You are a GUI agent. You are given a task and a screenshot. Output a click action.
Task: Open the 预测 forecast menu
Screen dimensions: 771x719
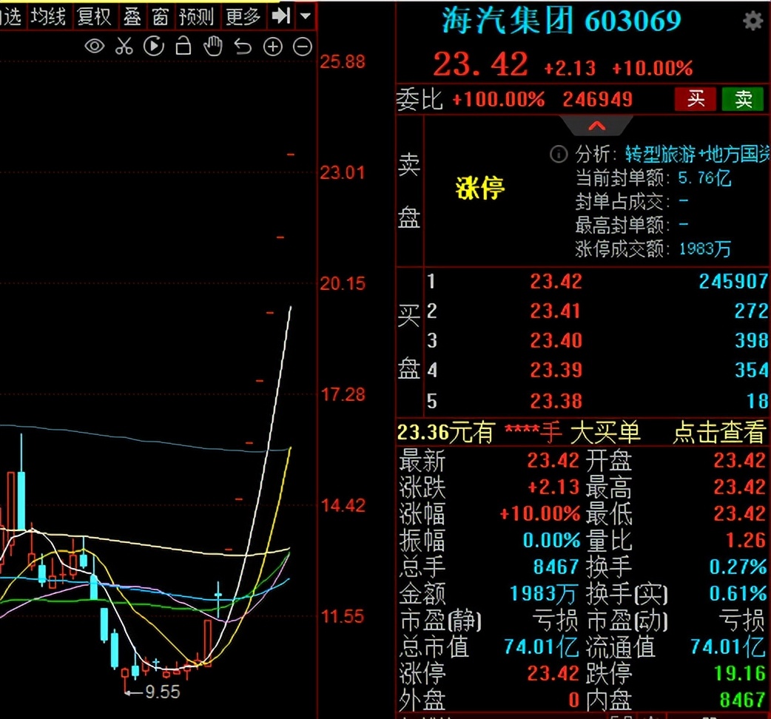tap(196, 17)
